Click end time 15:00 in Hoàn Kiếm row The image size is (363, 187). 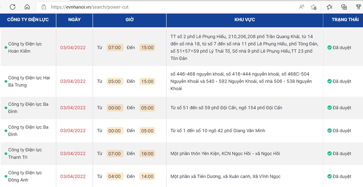point(147,48)
